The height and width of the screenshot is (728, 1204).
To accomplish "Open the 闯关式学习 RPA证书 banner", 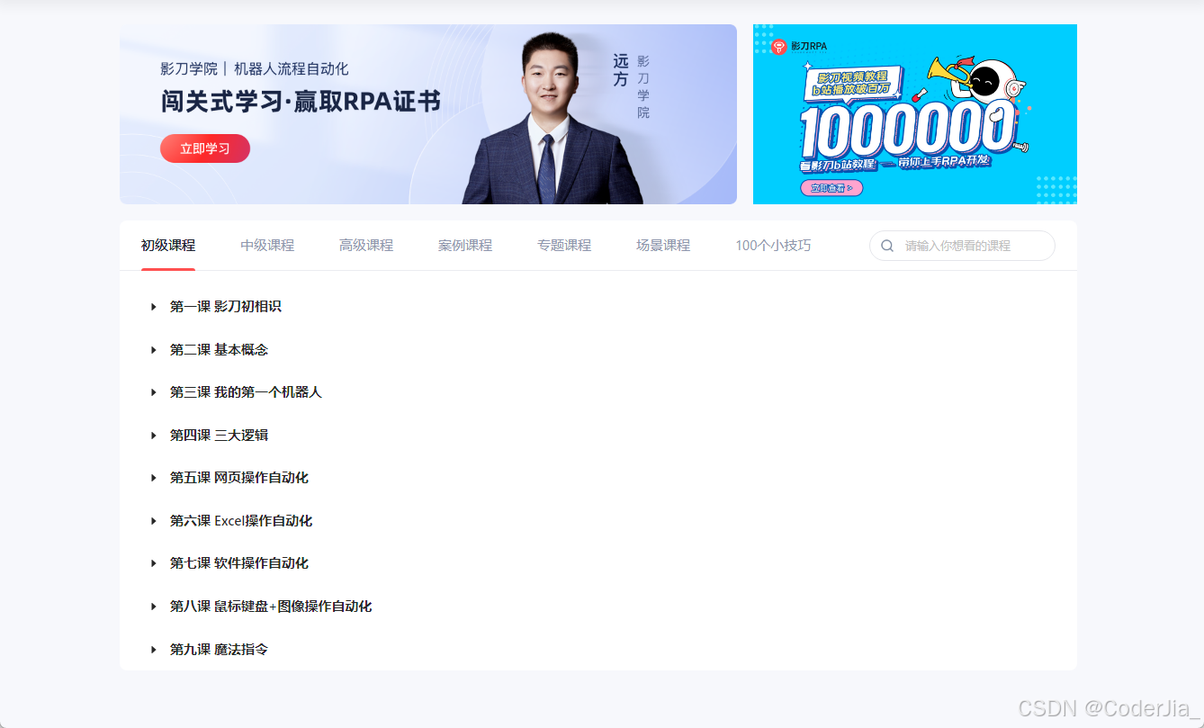I will 428,114.
